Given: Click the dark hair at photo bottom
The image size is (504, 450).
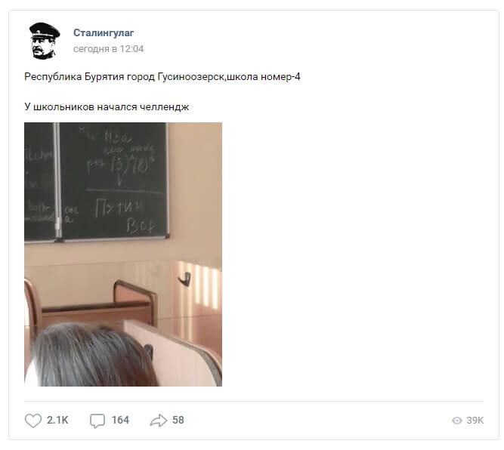Looking at the screenshot, I should click(x=93, y=355).
